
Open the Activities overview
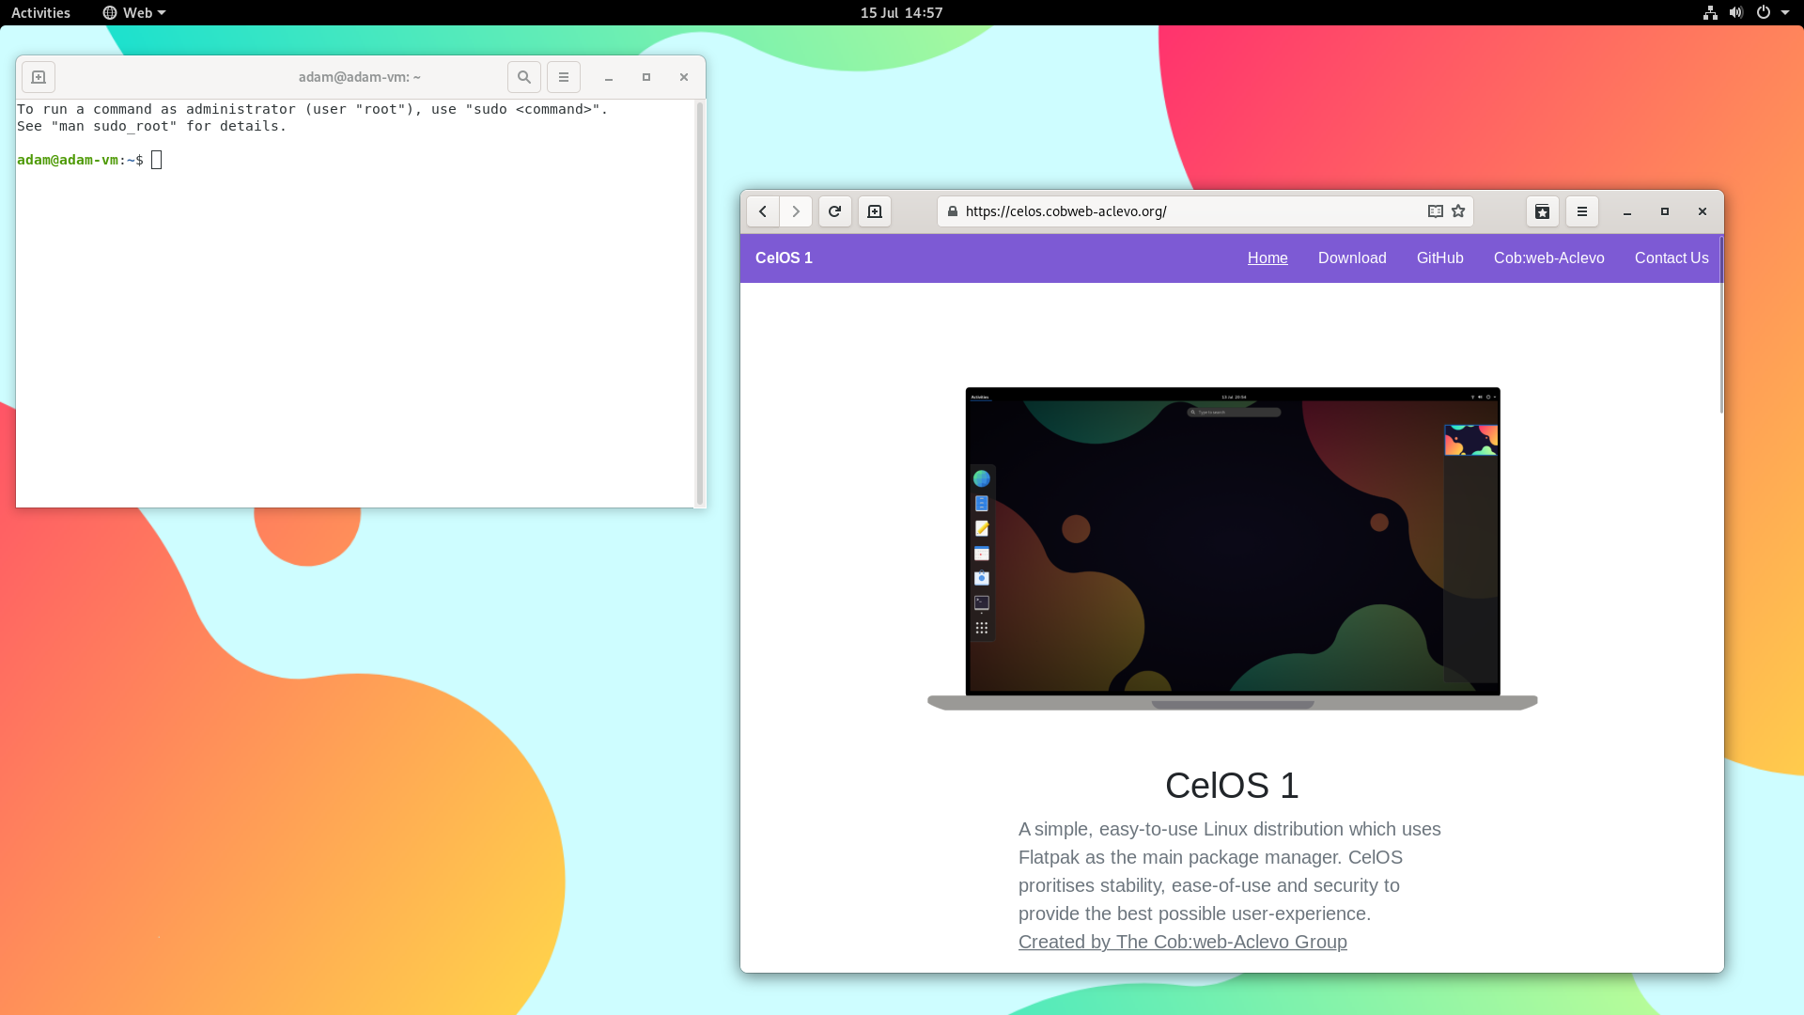tap(40, 12)
